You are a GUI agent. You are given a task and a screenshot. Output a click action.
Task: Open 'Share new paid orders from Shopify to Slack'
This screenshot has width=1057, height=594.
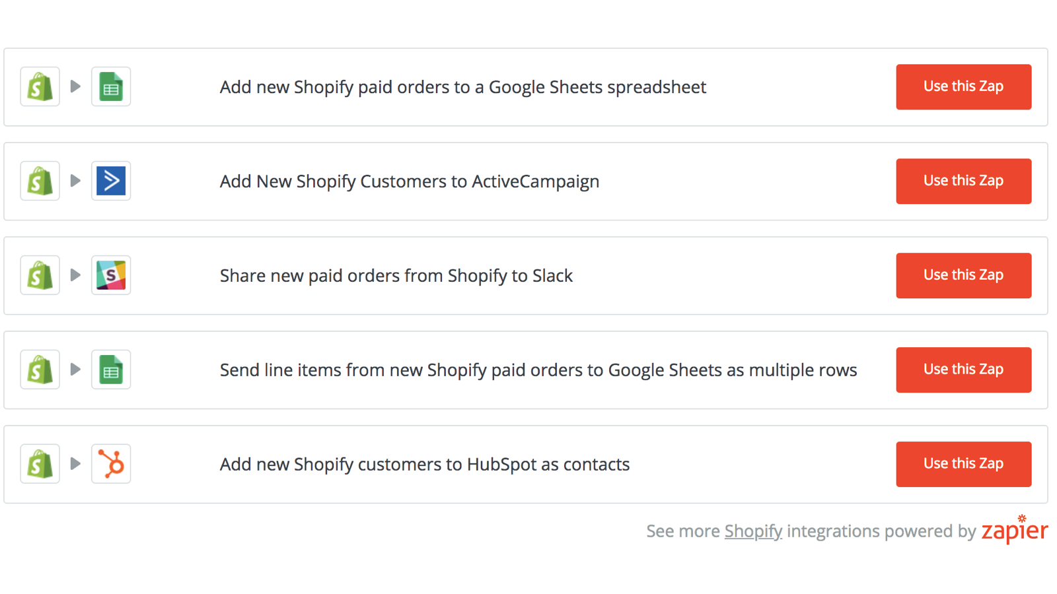396,276
